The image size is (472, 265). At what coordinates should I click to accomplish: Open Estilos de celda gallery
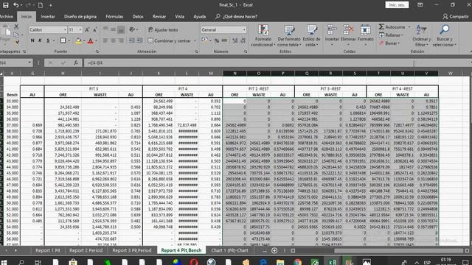point(311,36)
